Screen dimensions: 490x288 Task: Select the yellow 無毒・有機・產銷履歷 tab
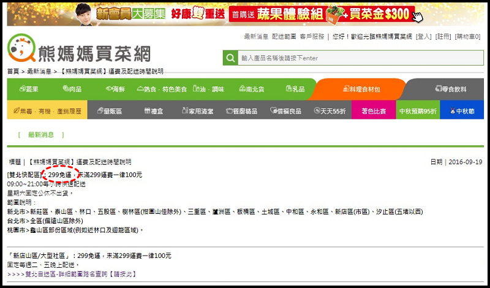point(47,110)
